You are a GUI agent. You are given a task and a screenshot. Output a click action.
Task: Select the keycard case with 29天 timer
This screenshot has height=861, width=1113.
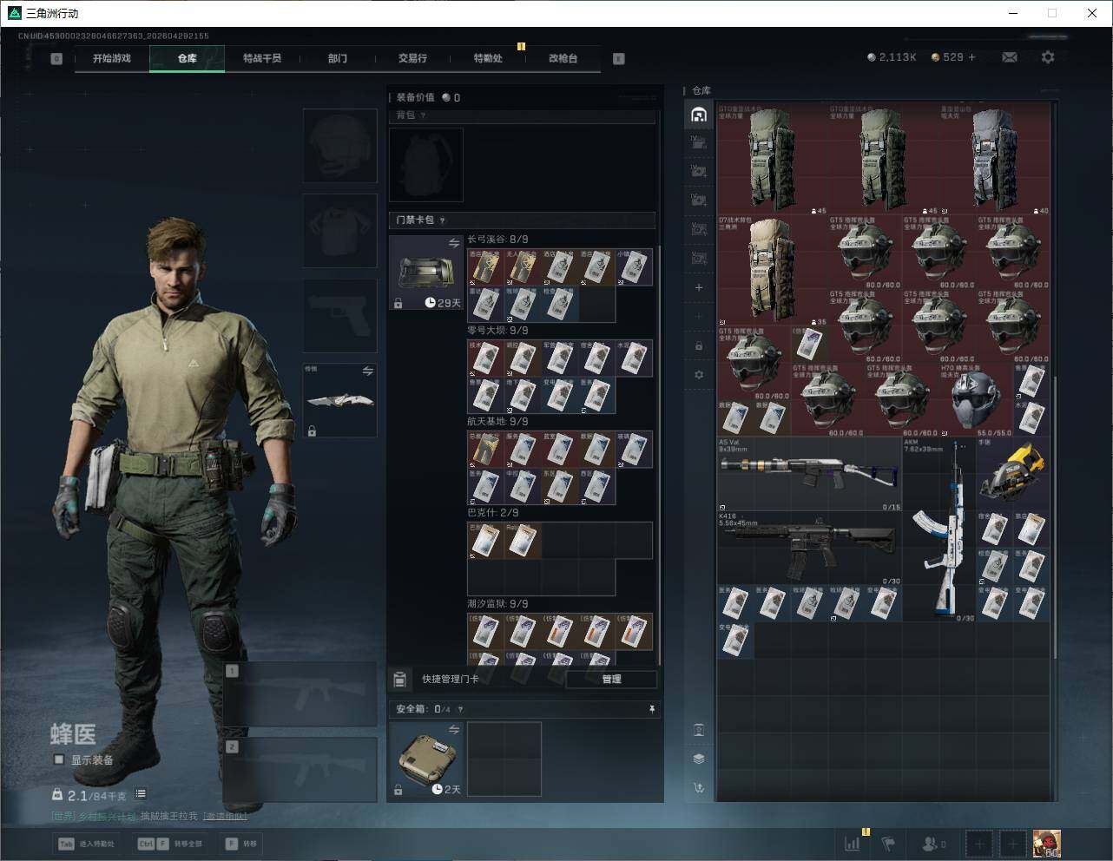point(426,273)
